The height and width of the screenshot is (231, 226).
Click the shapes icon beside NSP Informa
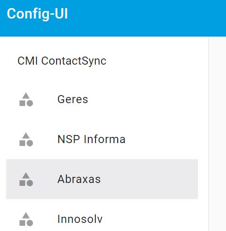[x=26, y=139]
